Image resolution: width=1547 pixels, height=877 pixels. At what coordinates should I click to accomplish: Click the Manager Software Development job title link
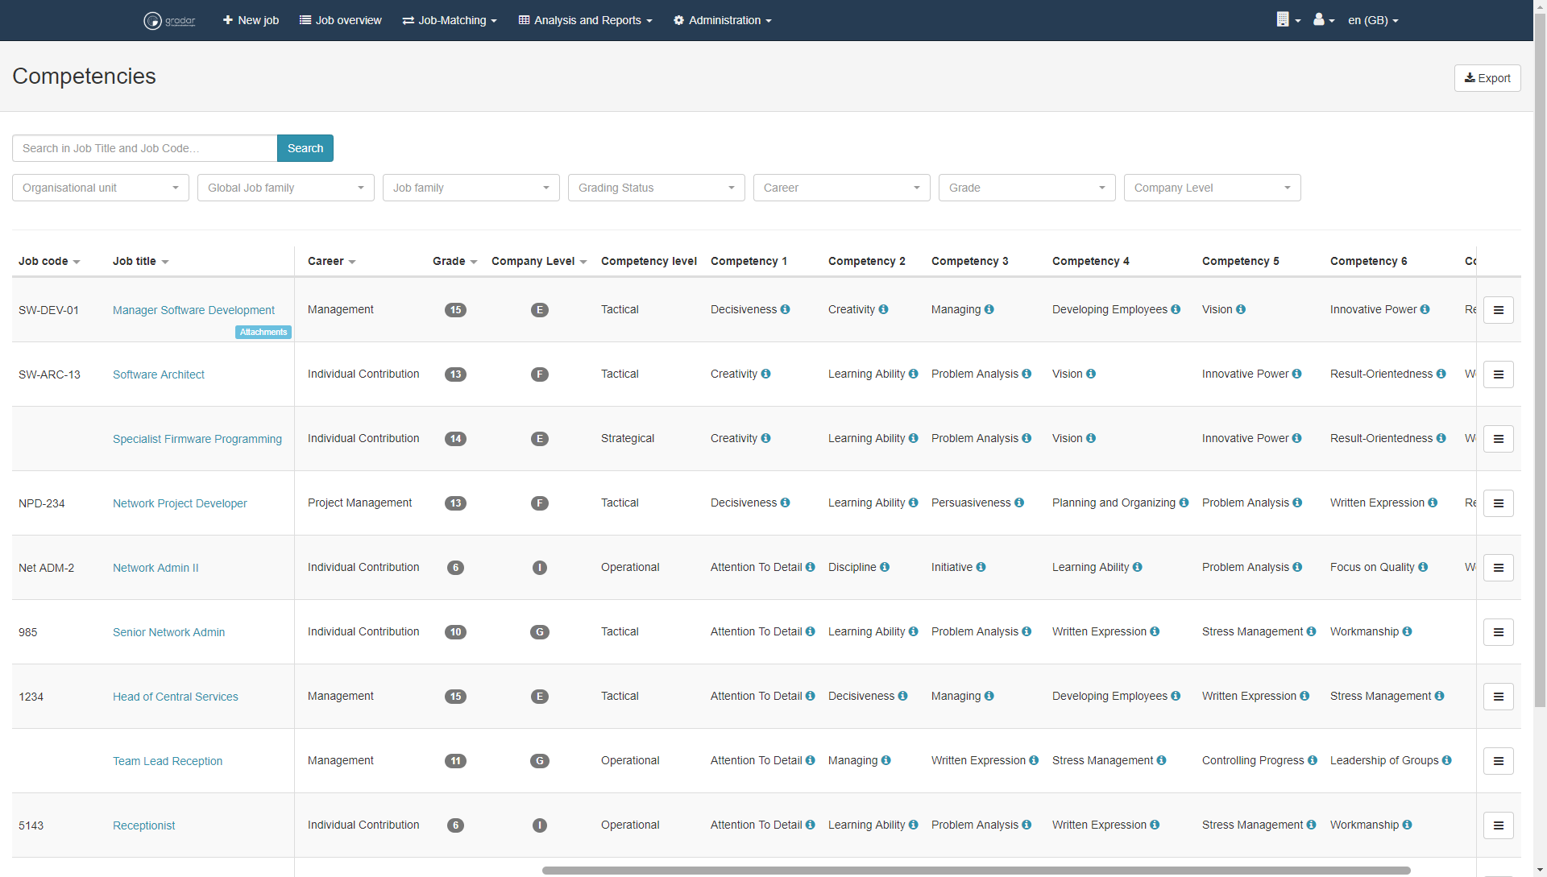193,310
